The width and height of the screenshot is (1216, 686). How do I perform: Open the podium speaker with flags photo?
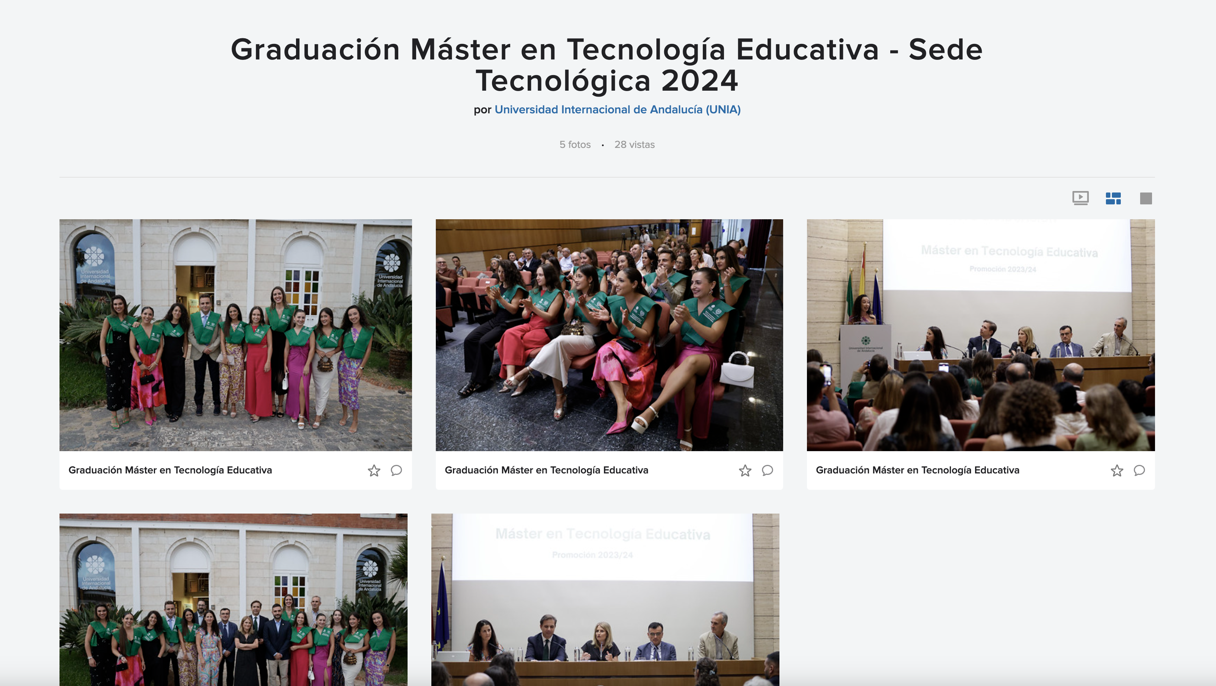[981, 335]
